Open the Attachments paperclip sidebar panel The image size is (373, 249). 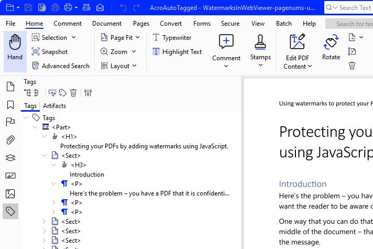(10, 140)
